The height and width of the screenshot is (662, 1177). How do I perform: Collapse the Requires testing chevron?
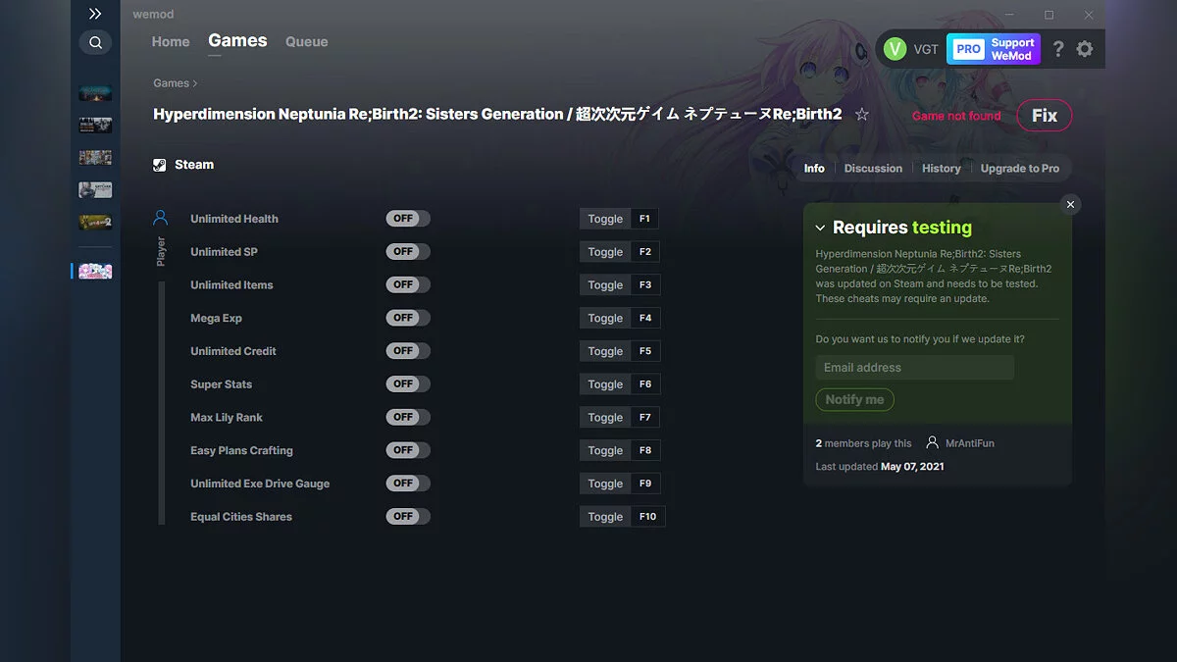point(821,228)
